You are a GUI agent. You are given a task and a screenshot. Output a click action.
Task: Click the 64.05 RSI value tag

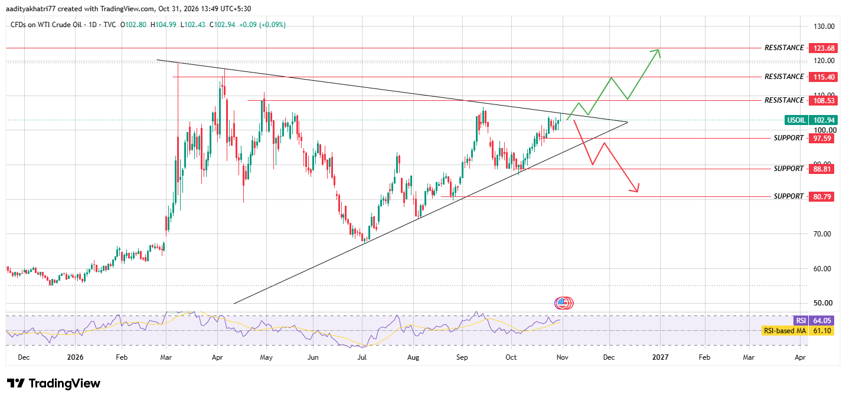(820, 321)
